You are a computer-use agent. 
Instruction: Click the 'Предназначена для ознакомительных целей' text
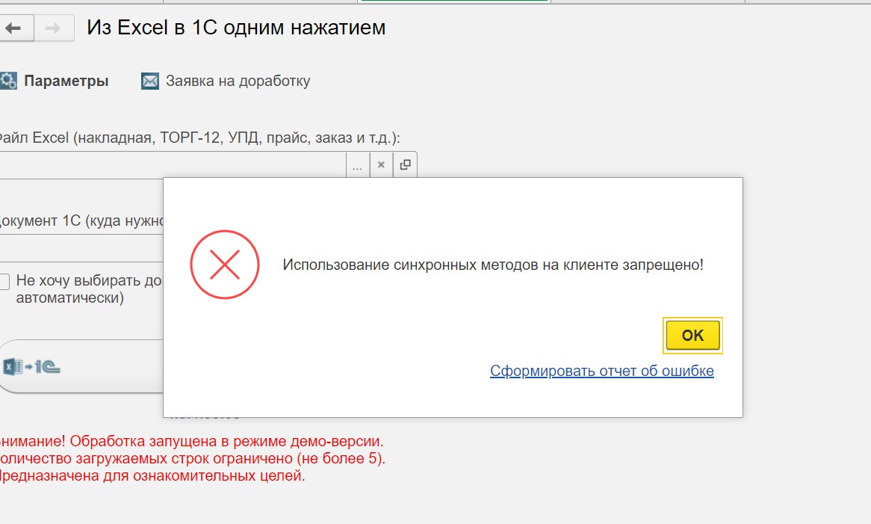pos(152,475)
